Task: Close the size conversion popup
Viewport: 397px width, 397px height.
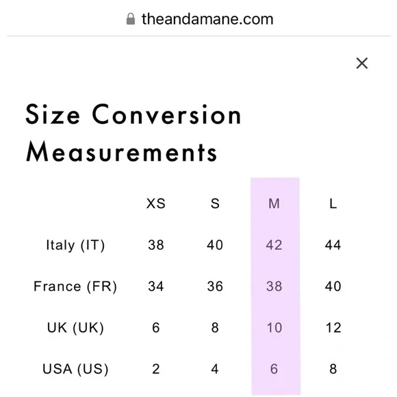Action: coord(362,63)
